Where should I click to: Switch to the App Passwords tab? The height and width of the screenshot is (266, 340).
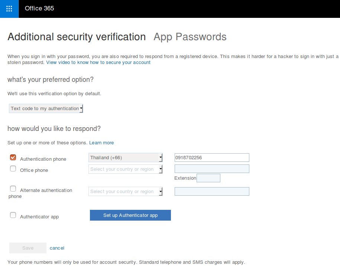point(190,37)
